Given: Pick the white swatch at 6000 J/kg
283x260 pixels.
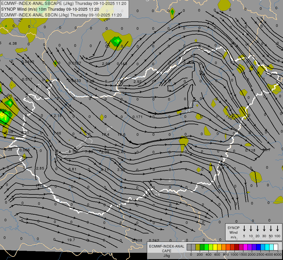Looking at the screenshot, I should (x=276, y=247).
